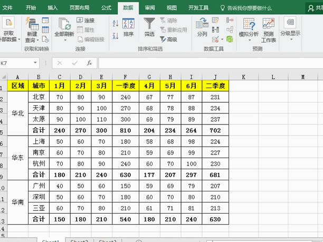Select the cell containing 297
This screenshot has height=242, width=323.
(x=192, y=175)
